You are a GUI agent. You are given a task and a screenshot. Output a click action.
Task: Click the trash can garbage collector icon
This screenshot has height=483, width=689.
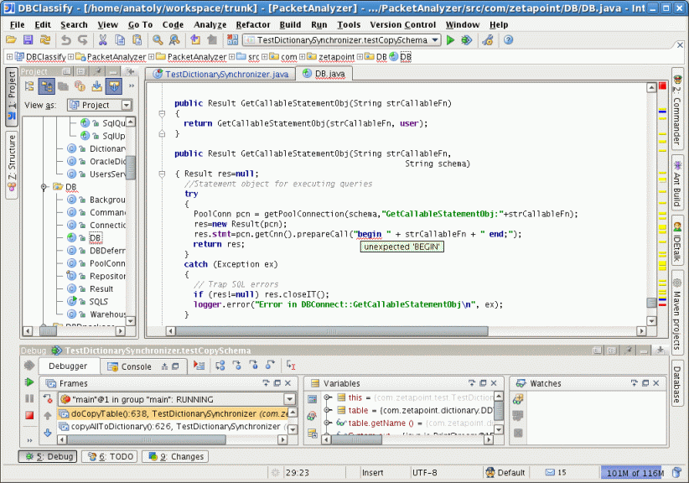(x=677, y=473)
